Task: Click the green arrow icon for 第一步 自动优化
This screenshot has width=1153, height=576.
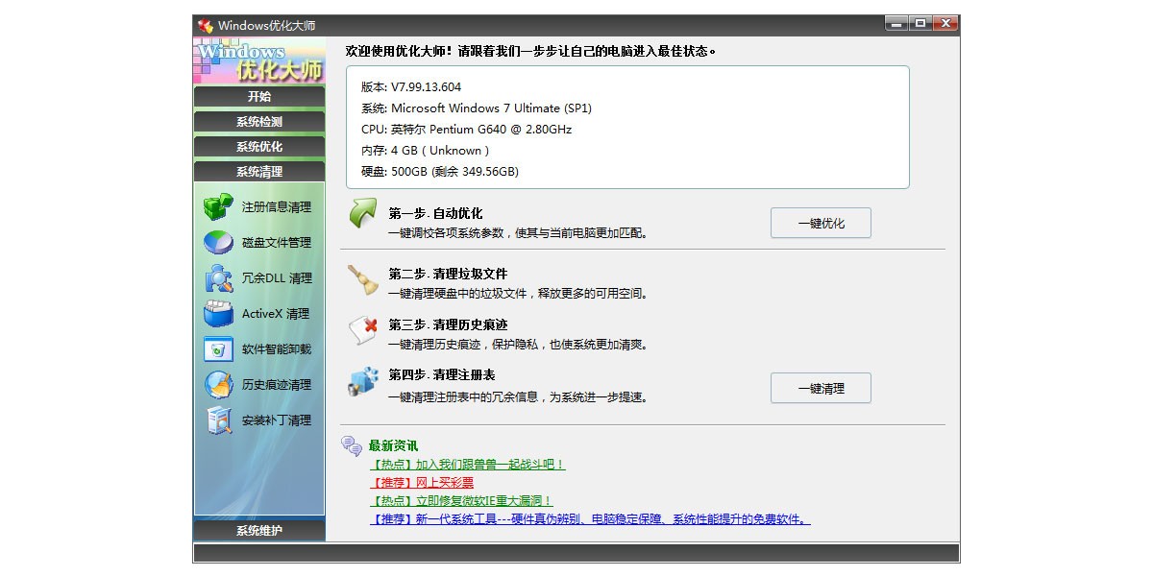Action: click(362, 214)
